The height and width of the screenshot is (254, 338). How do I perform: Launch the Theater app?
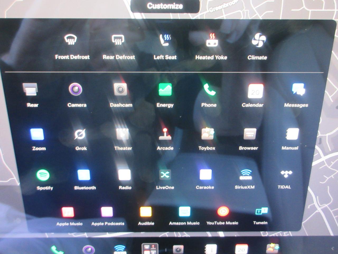(123, 139)
